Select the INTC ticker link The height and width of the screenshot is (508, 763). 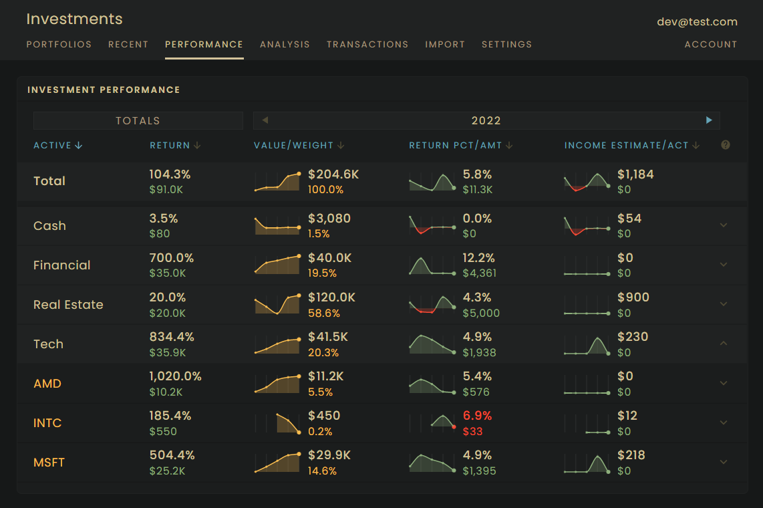click(x=47, y=423)
